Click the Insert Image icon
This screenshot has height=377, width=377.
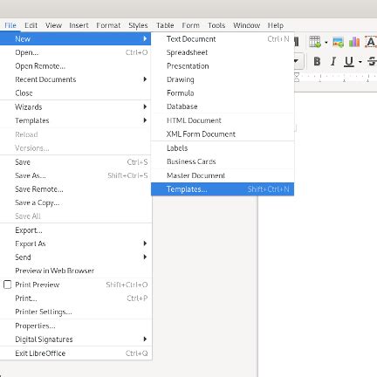point(338,43)
